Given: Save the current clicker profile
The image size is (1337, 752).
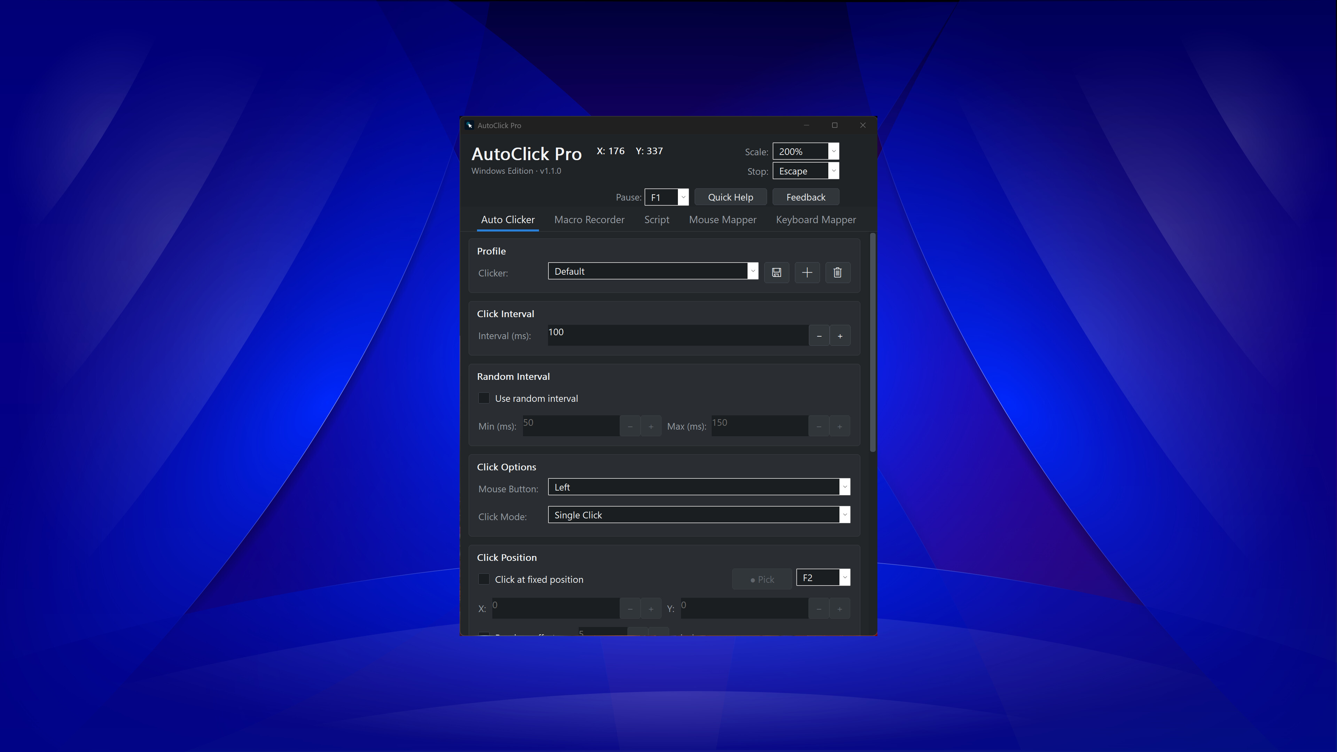Looking at the screenshot, I should [776, 273].
